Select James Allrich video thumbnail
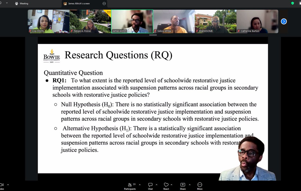 [132, 21]
